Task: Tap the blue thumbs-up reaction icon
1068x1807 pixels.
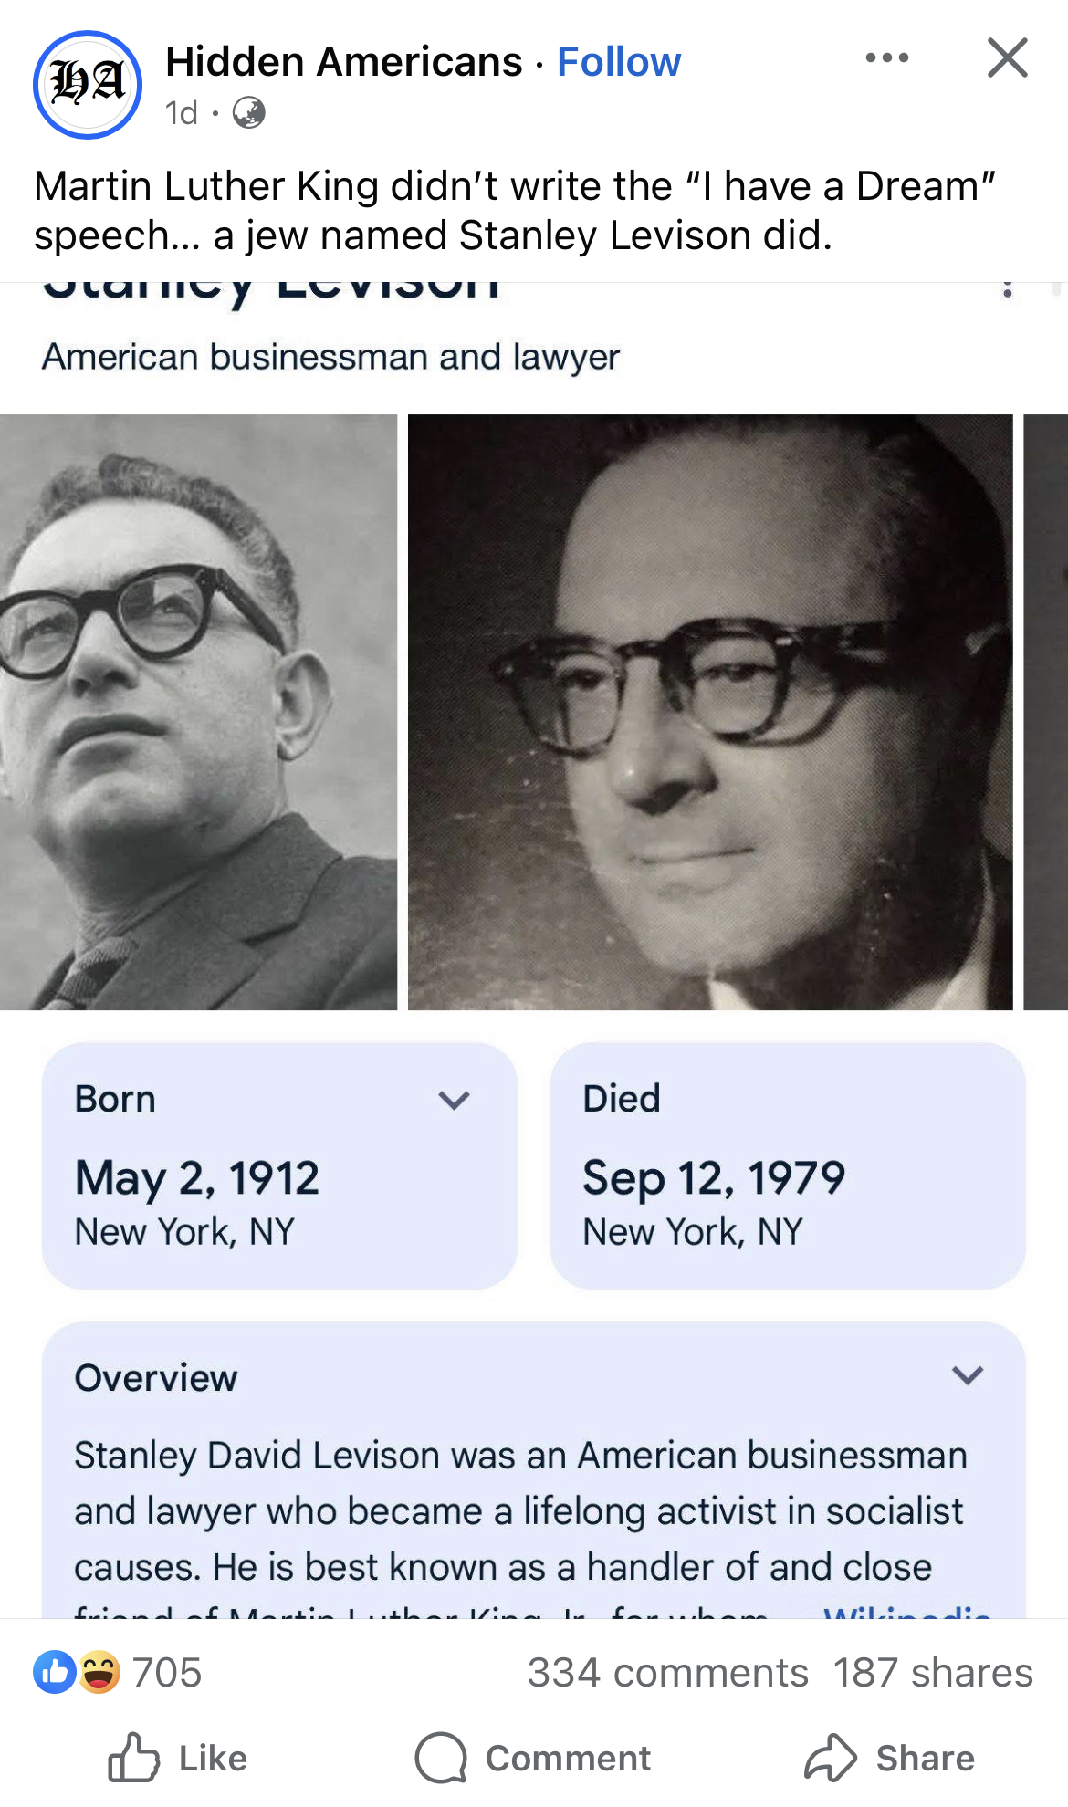Action: (x=55, y=1672)
